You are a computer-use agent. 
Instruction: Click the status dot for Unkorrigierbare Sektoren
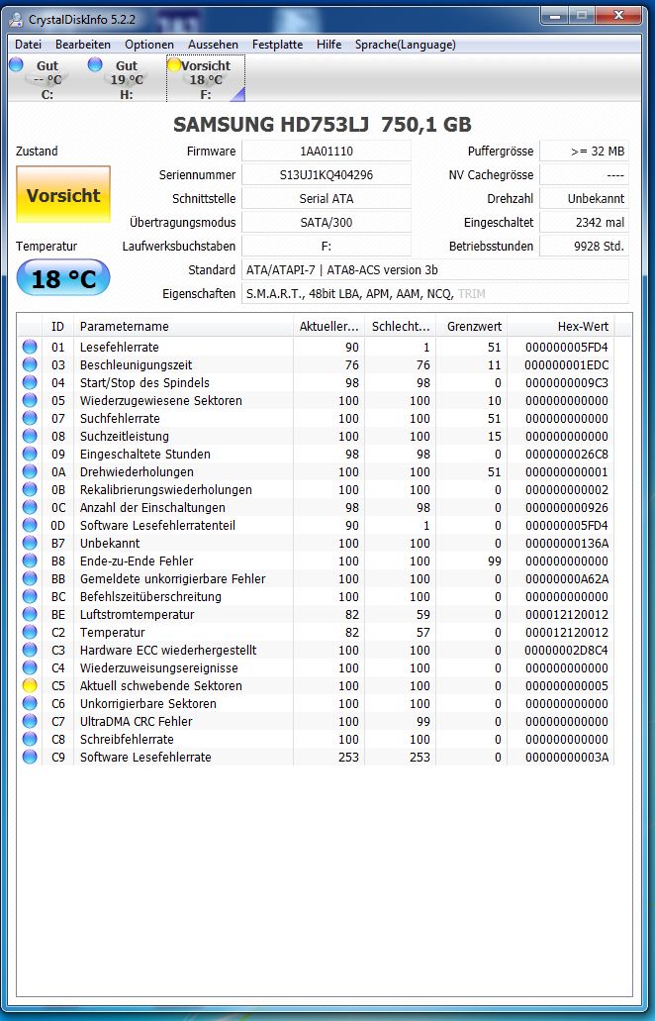click(30, 703)
